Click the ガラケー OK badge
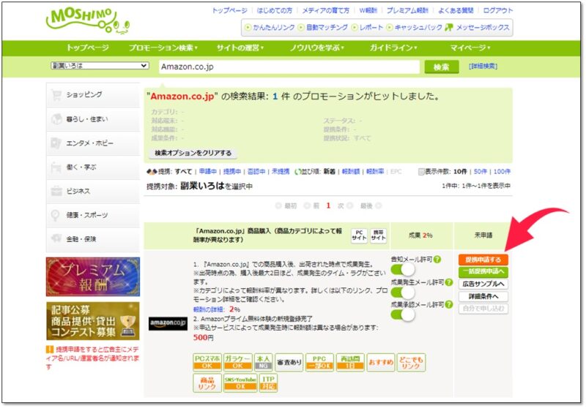Screen dimensions: 586x408 point(237,362)
